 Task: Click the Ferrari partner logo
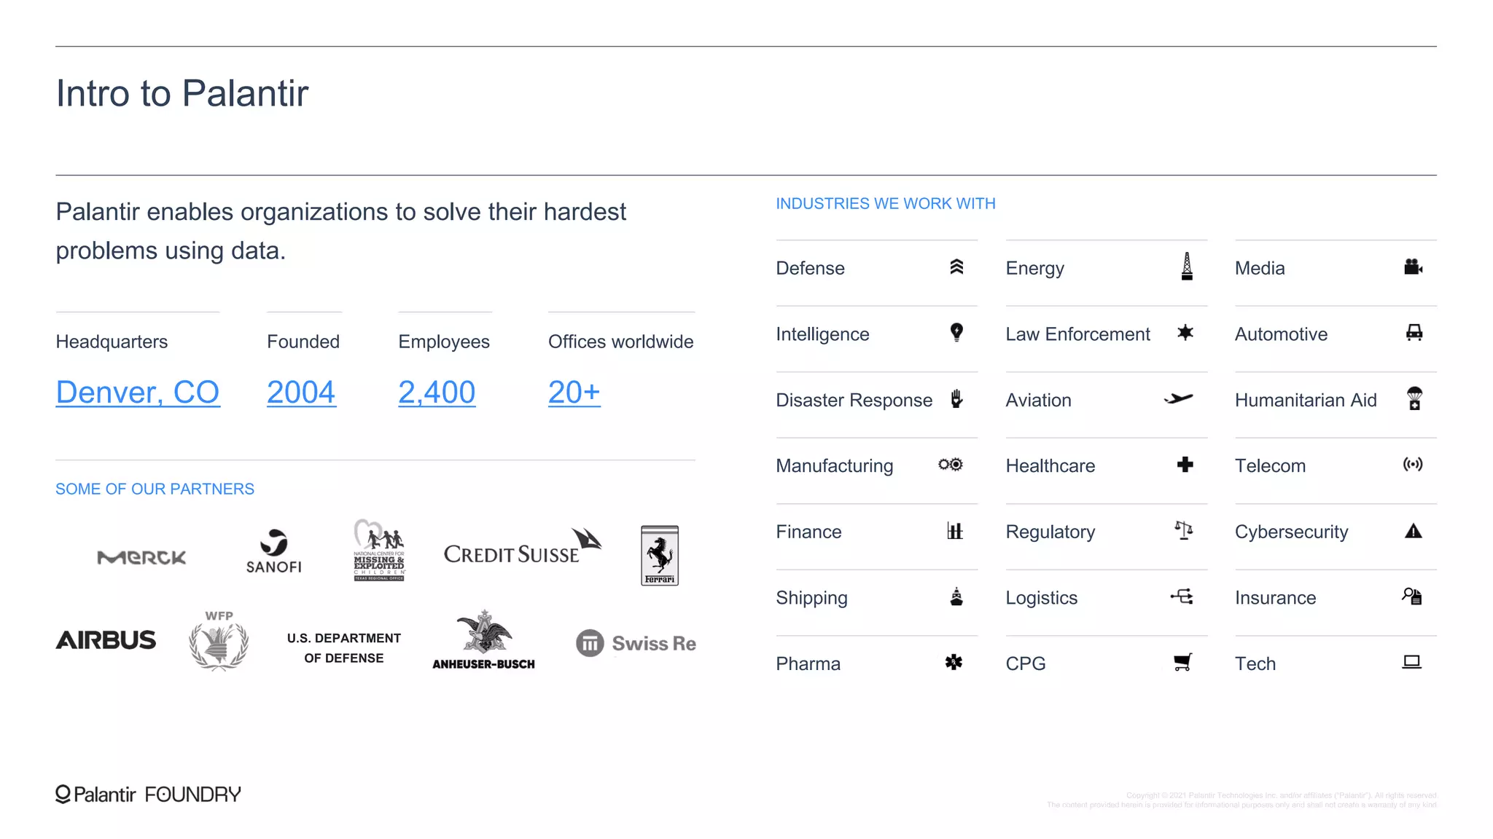click(x=660, y=555)
